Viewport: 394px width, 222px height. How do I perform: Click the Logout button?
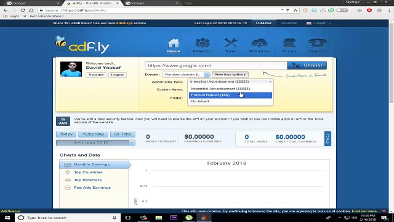point(118,75)
